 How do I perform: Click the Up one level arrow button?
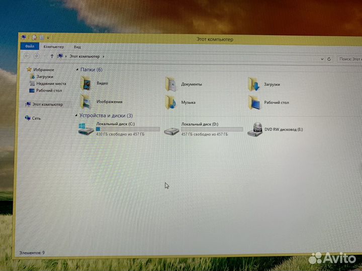pos(51,56)
